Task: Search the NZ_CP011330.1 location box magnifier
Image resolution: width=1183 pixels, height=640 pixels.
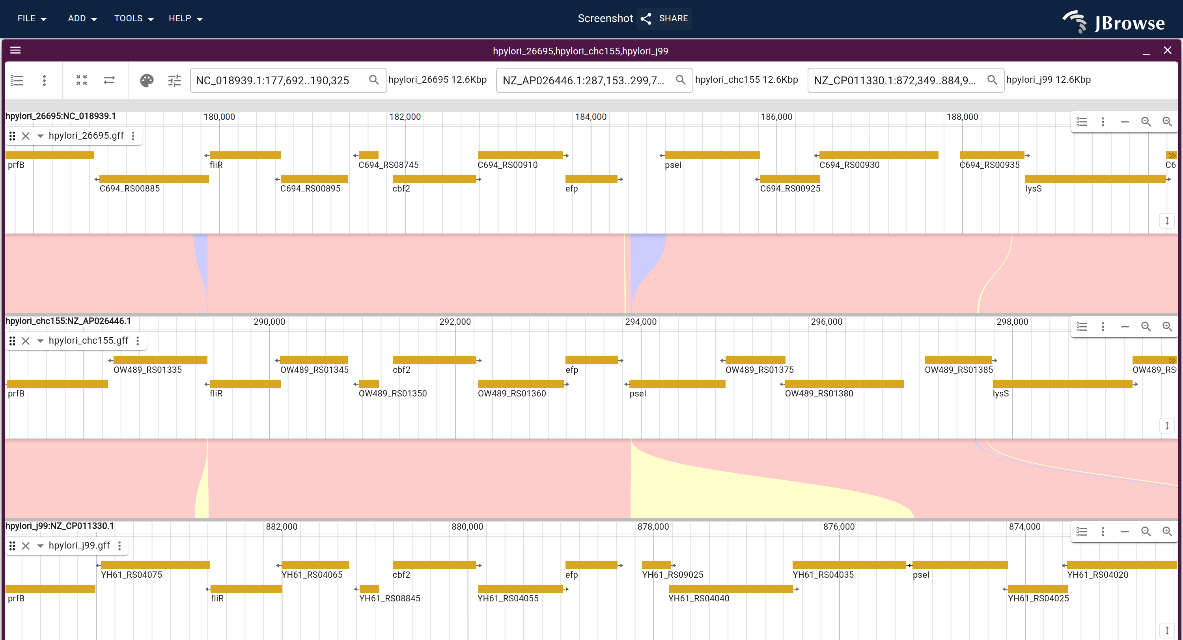Action: click(x=992, y=80)
